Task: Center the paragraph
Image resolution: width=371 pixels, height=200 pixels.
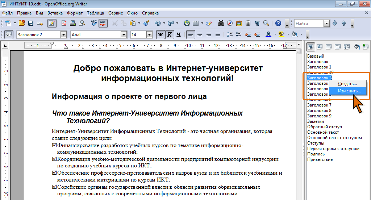Action: pos(200,34)
